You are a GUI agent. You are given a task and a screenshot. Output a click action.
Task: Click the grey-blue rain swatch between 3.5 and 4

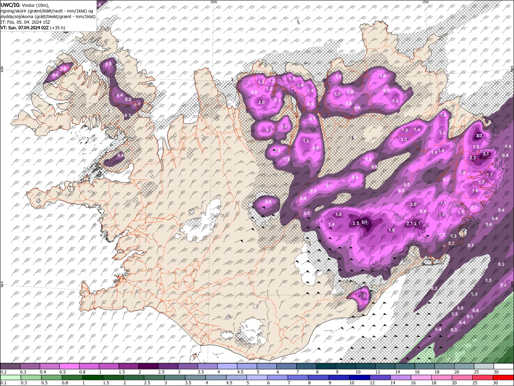[195, 378]
